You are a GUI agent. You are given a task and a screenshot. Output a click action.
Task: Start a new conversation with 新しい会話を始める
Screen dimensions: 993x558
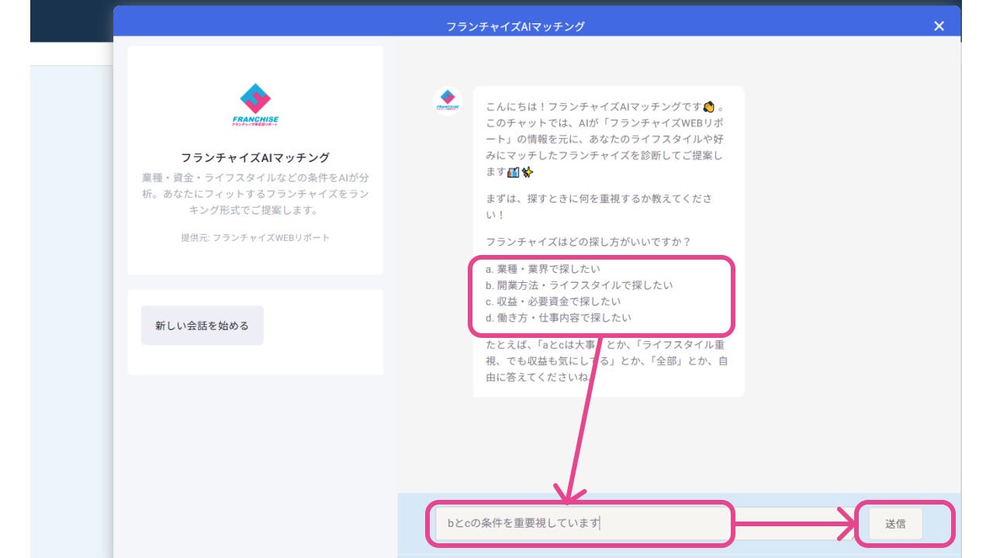tap(202, 325)
